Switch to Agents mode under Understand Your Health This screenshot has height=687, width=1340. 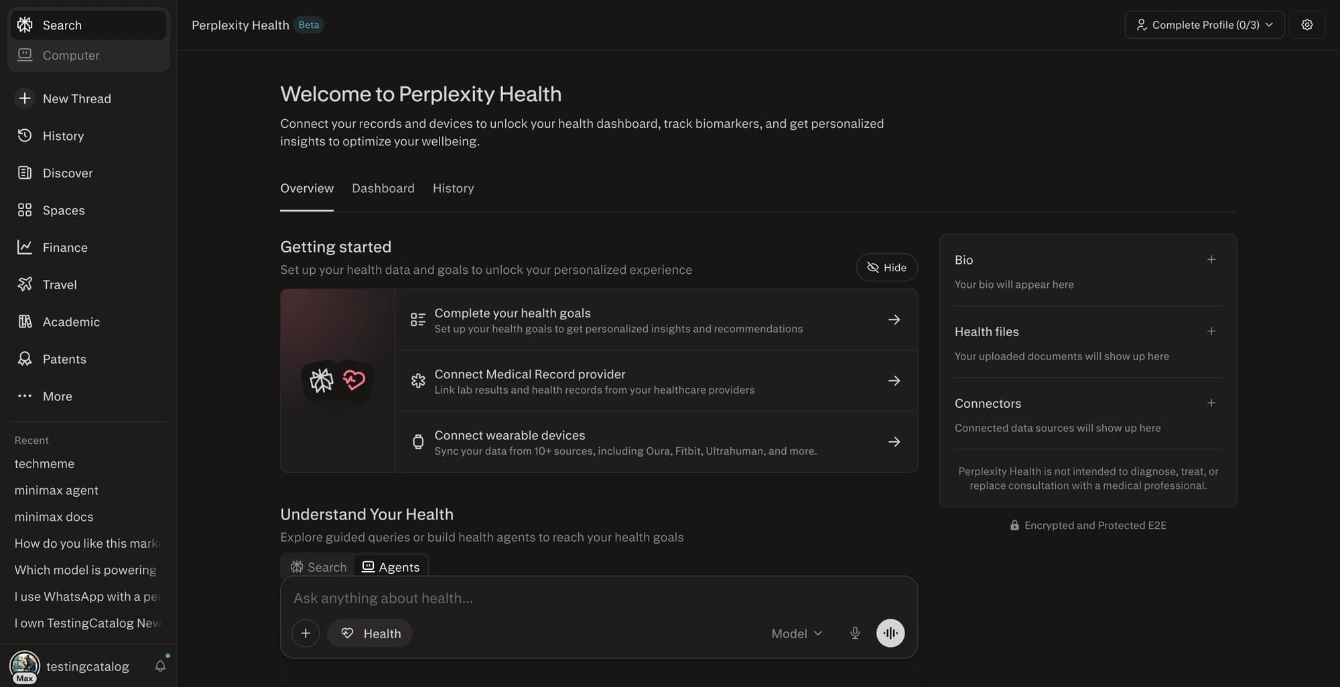click(391, 566)
